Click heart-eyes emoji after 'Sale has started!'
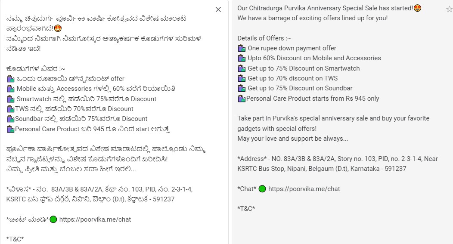 [x=417, y=8]
